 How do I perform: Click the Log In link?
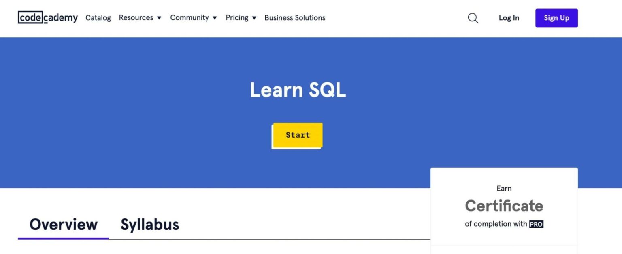click(509, 18)
